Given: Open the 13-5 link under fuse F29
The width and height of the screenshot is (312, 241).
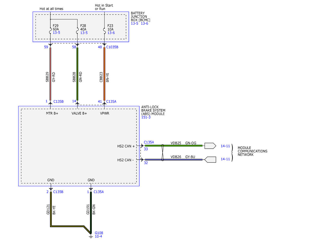Looking at the screenshot, I should (56, 33).
